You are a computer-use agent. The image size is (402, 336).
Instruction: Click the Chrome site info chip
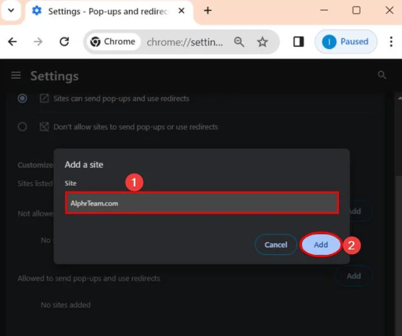113,41
